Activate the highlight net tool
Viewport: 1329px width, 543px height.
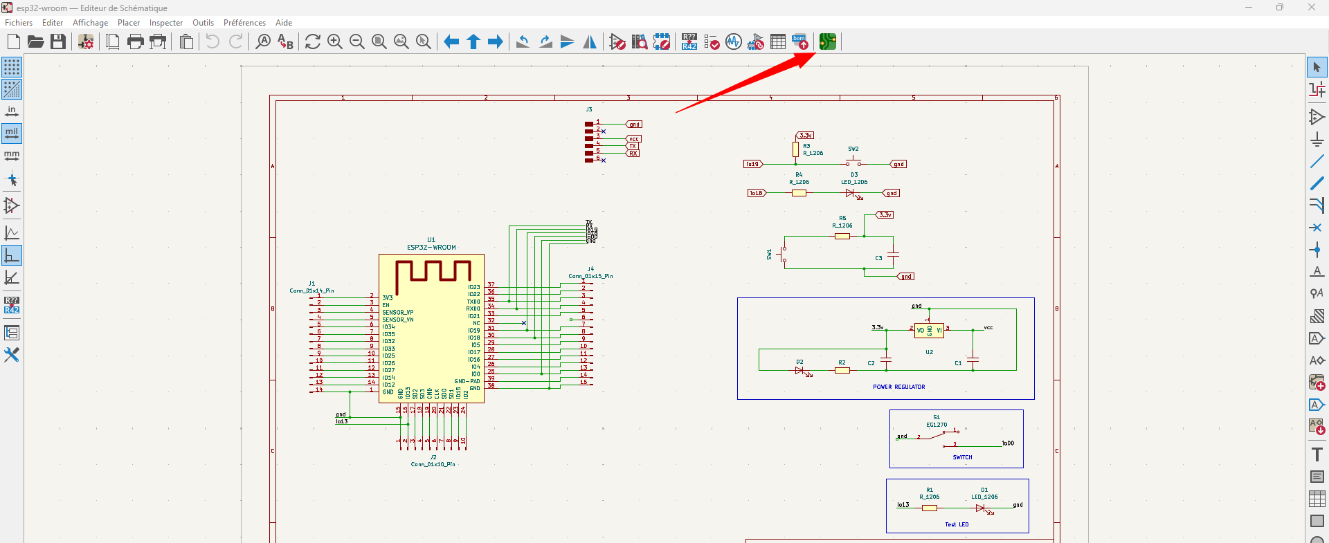1317,89
